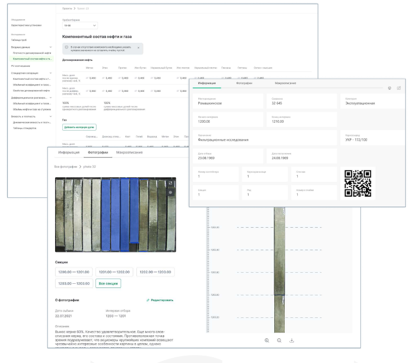Collapse the Входные данные sidebar section
Image resolution: width=419 pixels, height=363 pixels.
pyautogui.click(x=51, y=47)
